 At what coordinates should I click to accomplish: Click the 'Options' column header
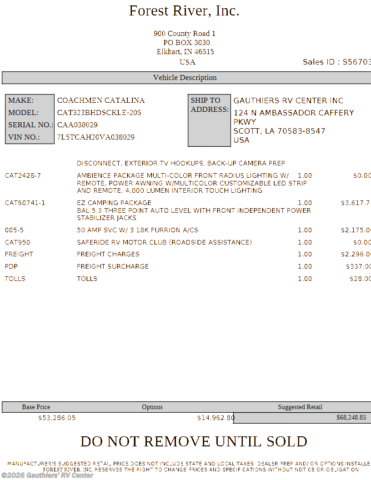point(152,407)
